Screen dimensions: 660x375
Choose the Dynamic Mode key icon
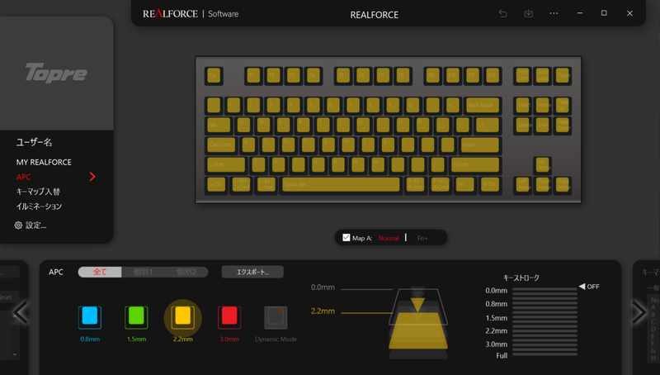276,317
